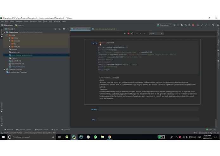Image resolution: width=220 pixels, height=156 pixels.
Task: Expand the test_set folder
Action: 9,47
